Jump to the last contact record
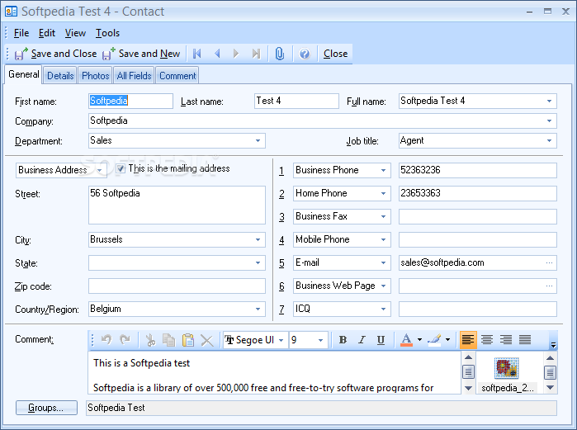 pos(256,54)
